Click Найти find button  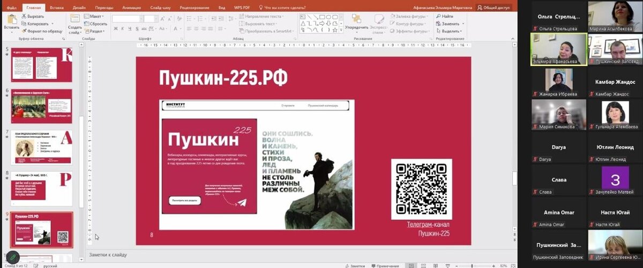(x=445, y=17)
